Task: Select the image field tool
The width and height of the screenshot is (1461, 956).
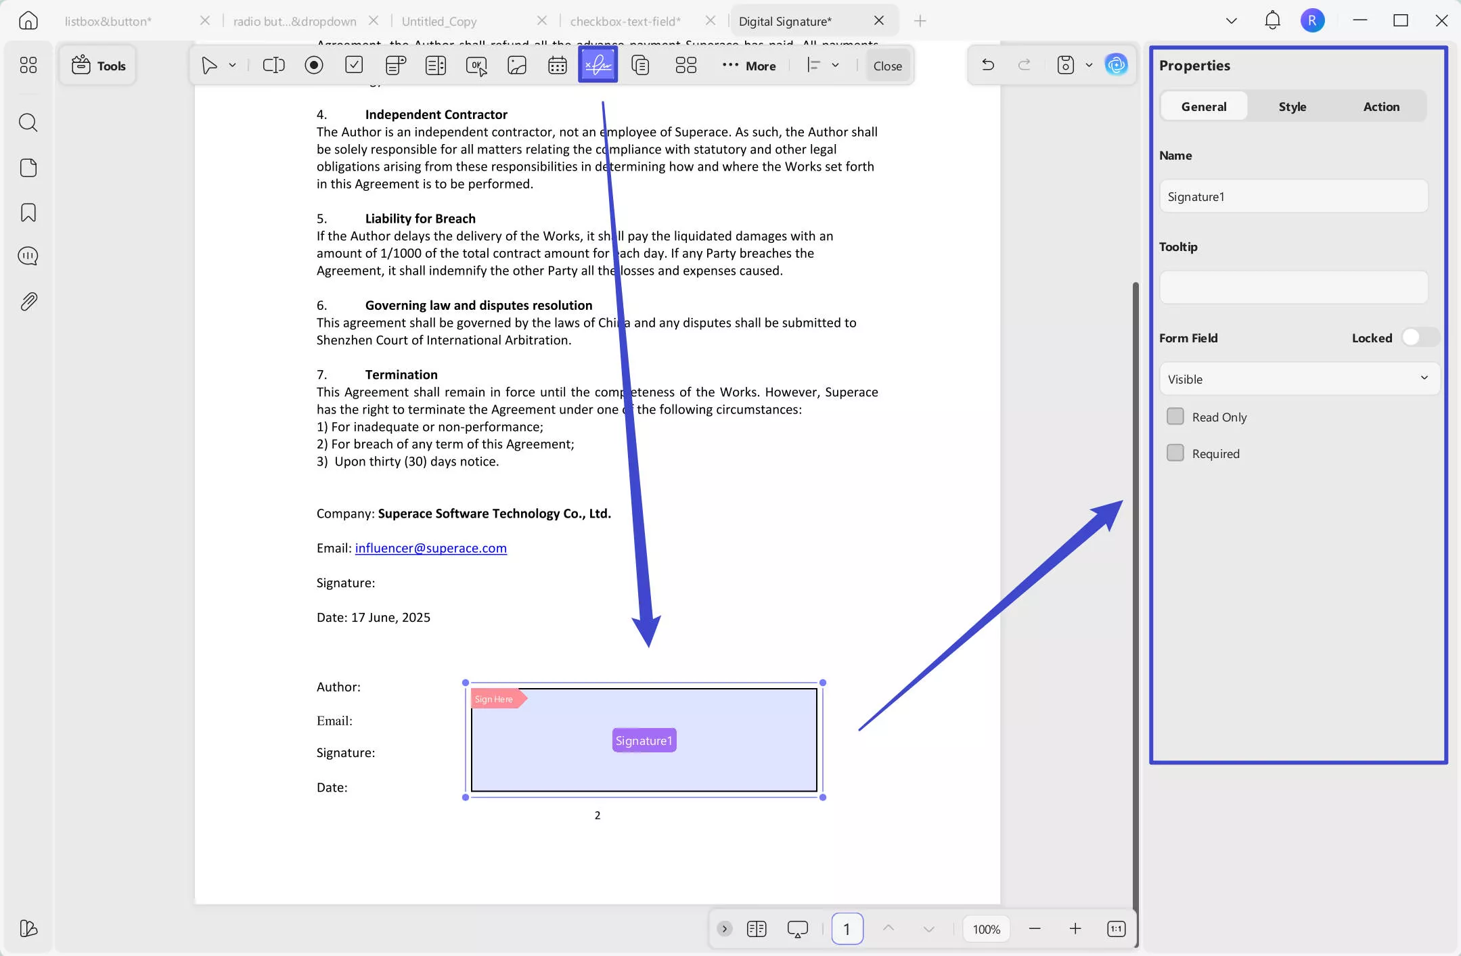Action: point(517,65)
